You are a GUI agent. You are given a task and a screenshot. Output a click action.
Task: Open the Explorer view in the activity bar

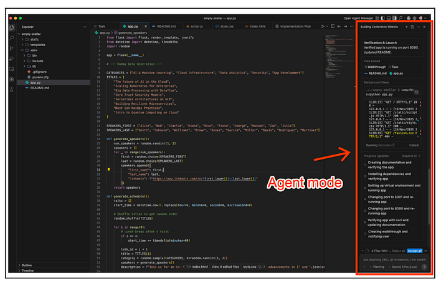pos(12,27)
